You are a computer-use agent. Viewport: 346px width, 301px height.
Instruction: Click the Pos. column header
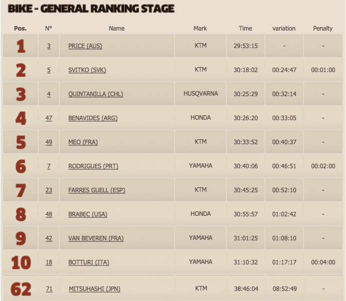click(x=20, y=29)
